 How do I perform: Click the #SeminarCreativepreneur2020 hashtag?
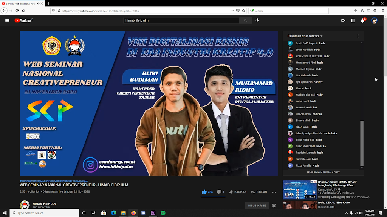pos(36,181)
